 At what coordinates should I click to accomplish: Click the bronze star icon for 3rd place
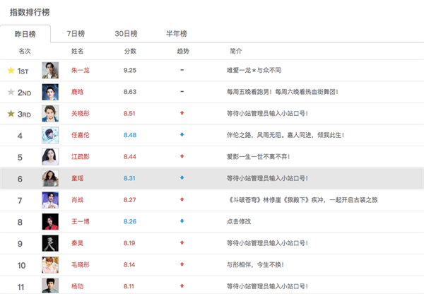(11, 114)
